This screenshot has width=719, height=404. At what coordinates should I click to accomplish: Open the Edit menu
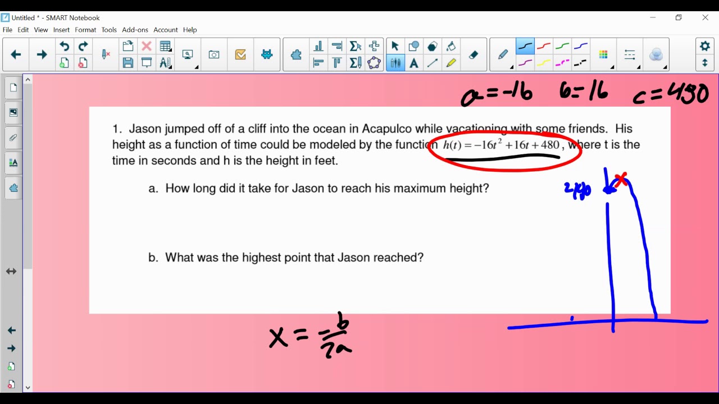pos(23,30)
